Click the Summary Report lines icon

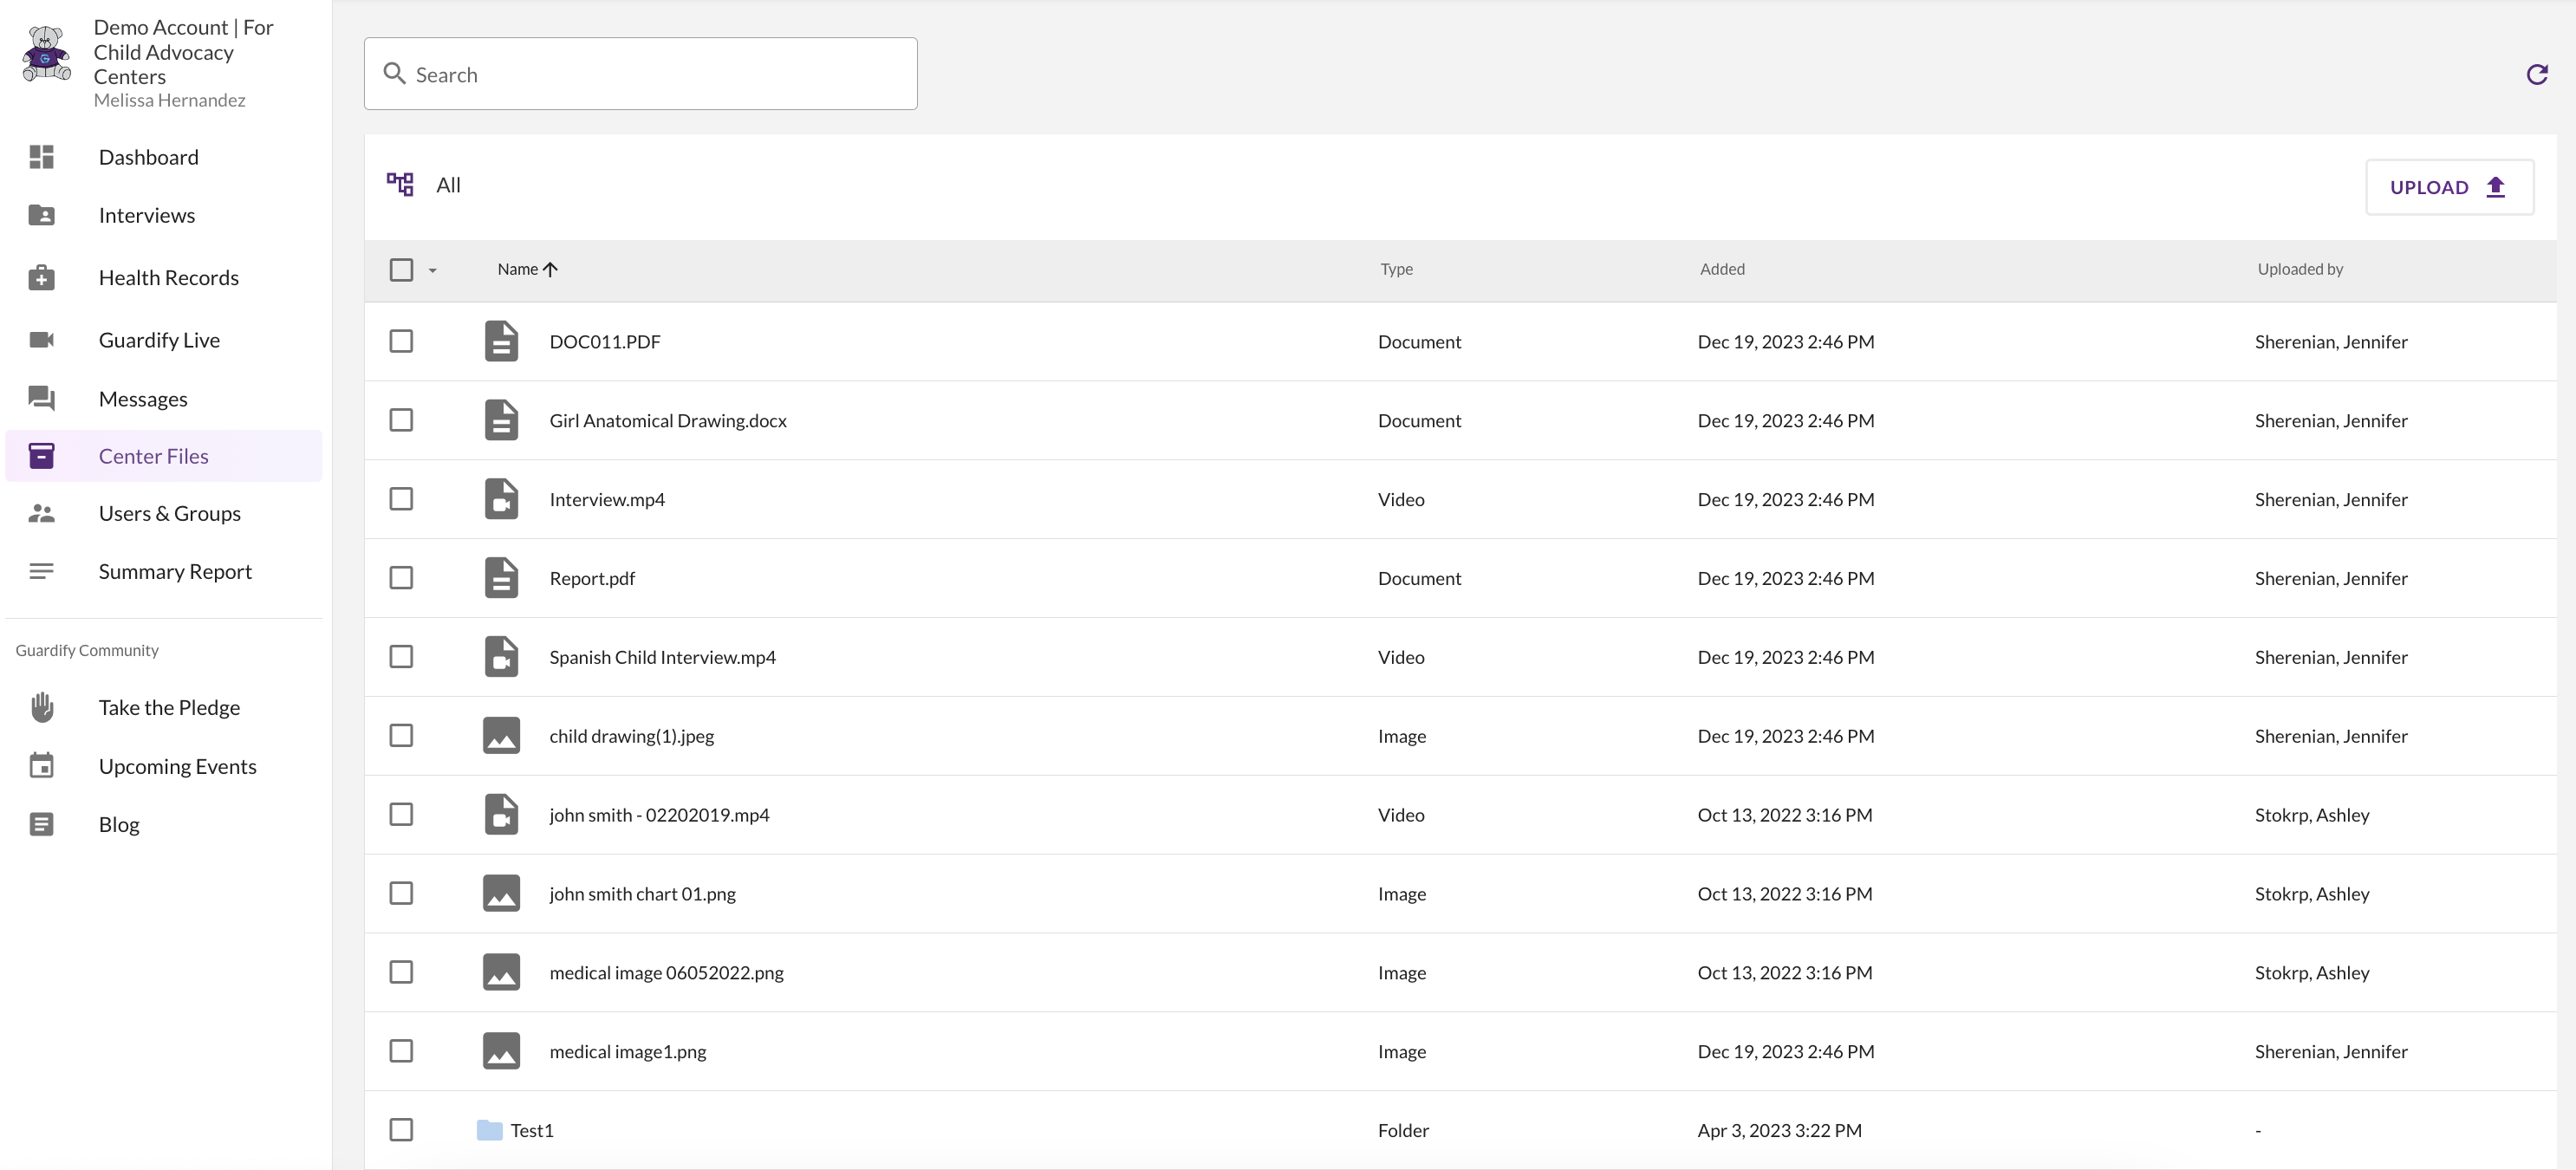tap(41, 571)
